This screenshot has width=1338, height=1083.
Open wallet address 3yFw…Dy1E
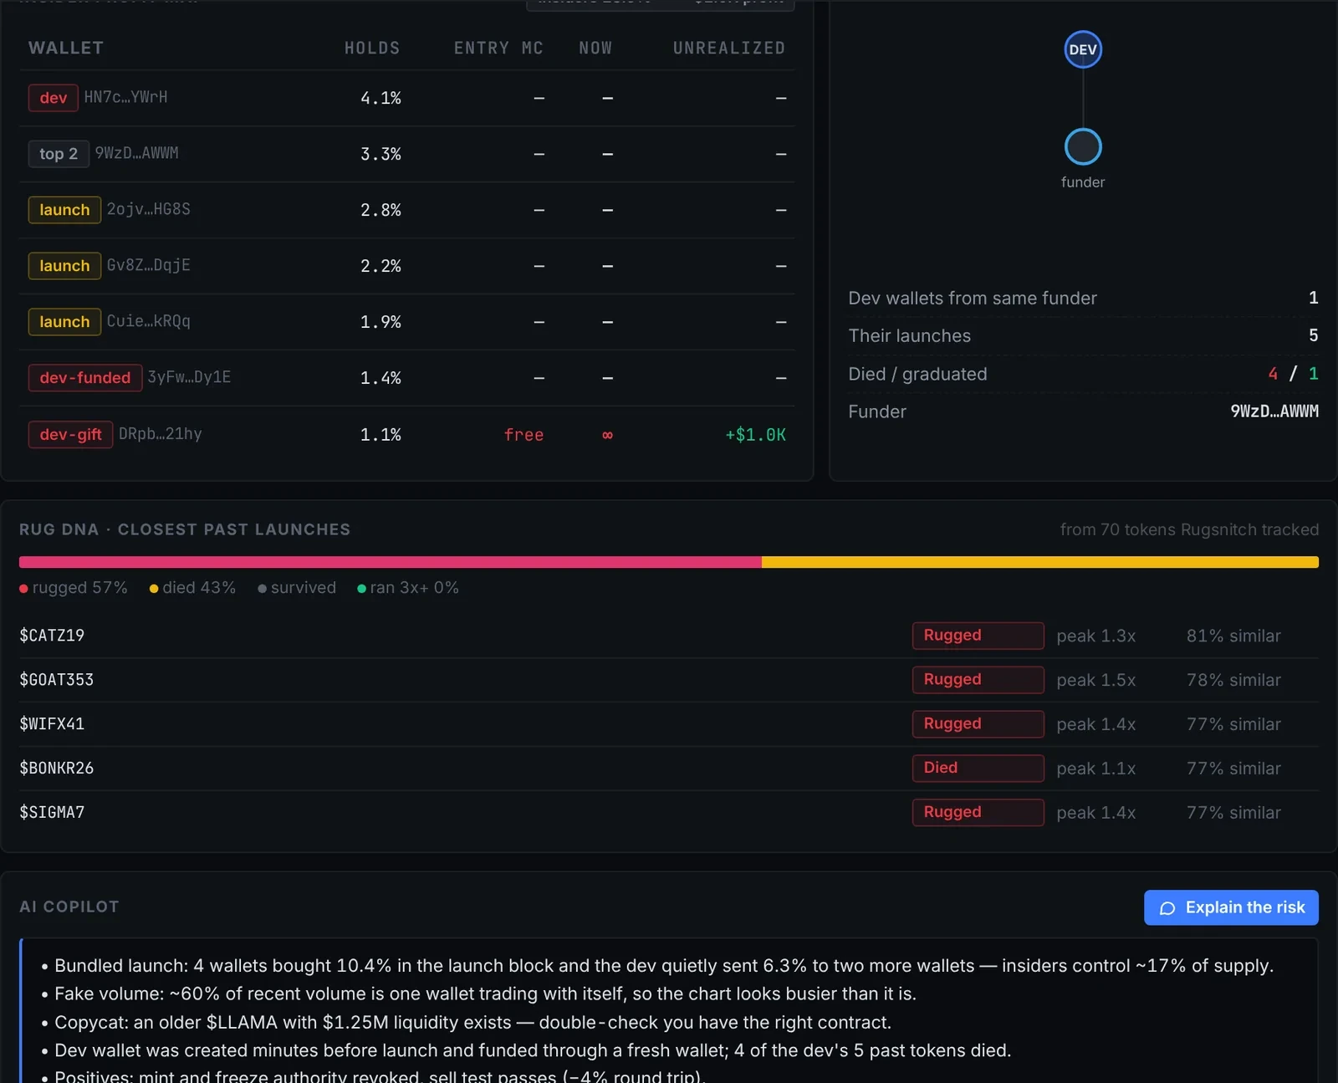coord(189,377)
